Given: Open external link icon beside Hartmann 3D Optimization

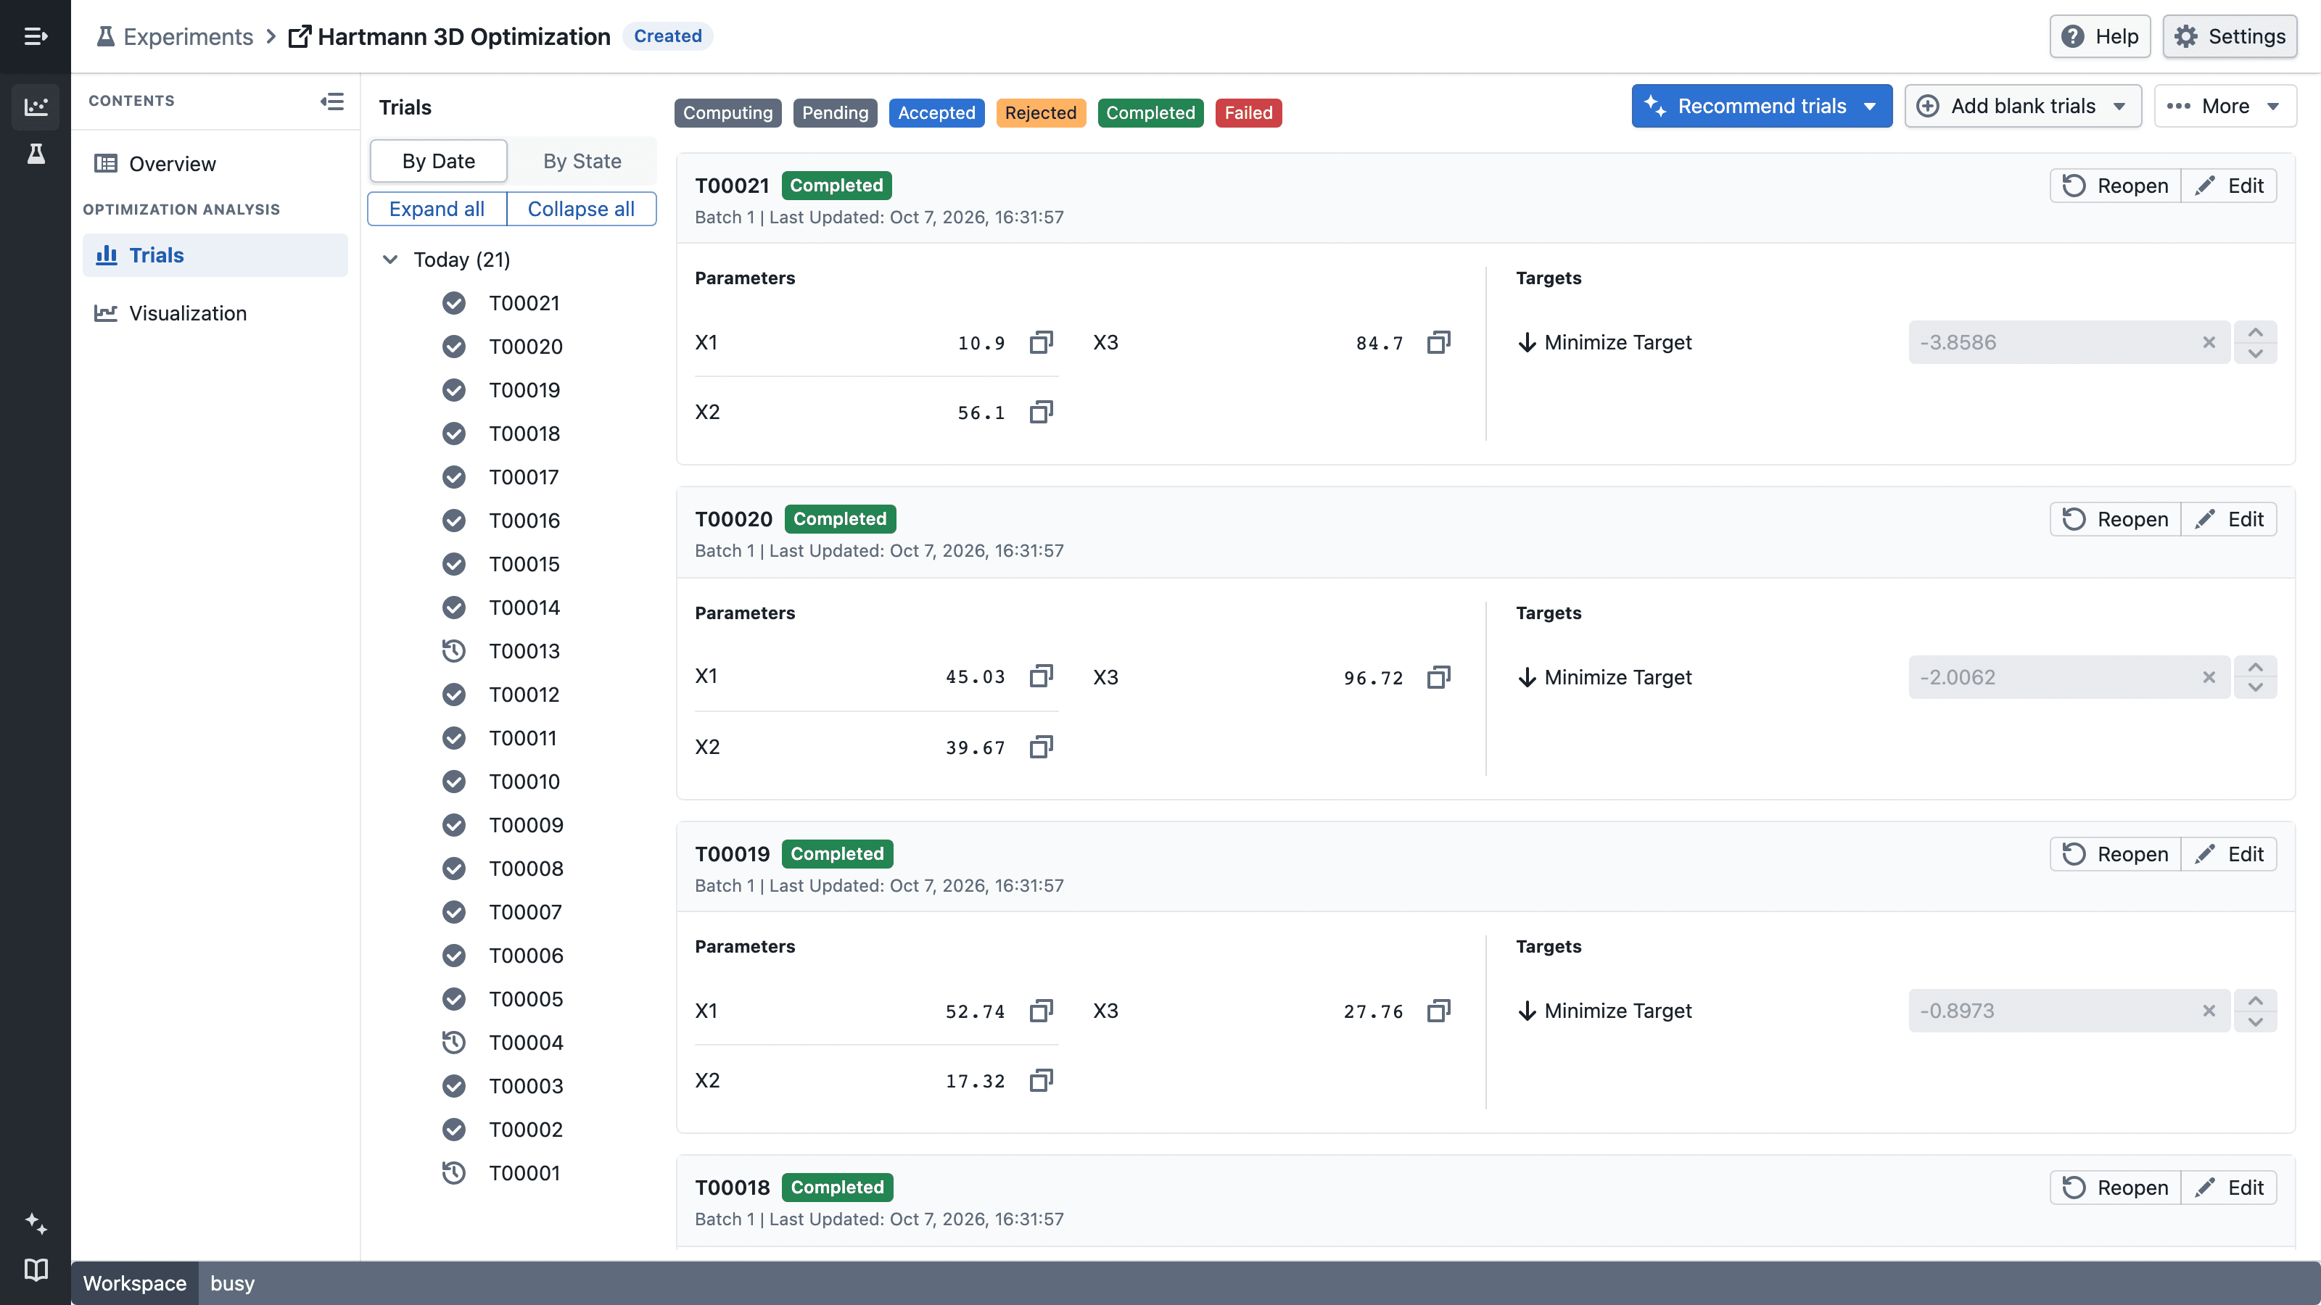Looking at the screenshot, I should tap(299, 36).
